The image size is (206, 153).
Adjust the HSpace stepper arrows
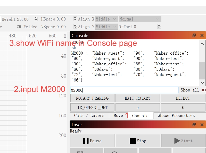click(x=75, y=19)
